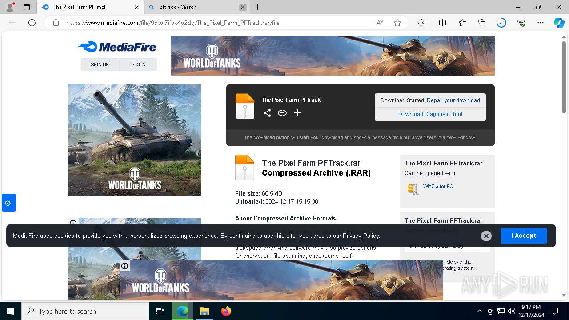The image size is (569, 320).
Task: Click the large RAR file icon
Action: point(244,168)
